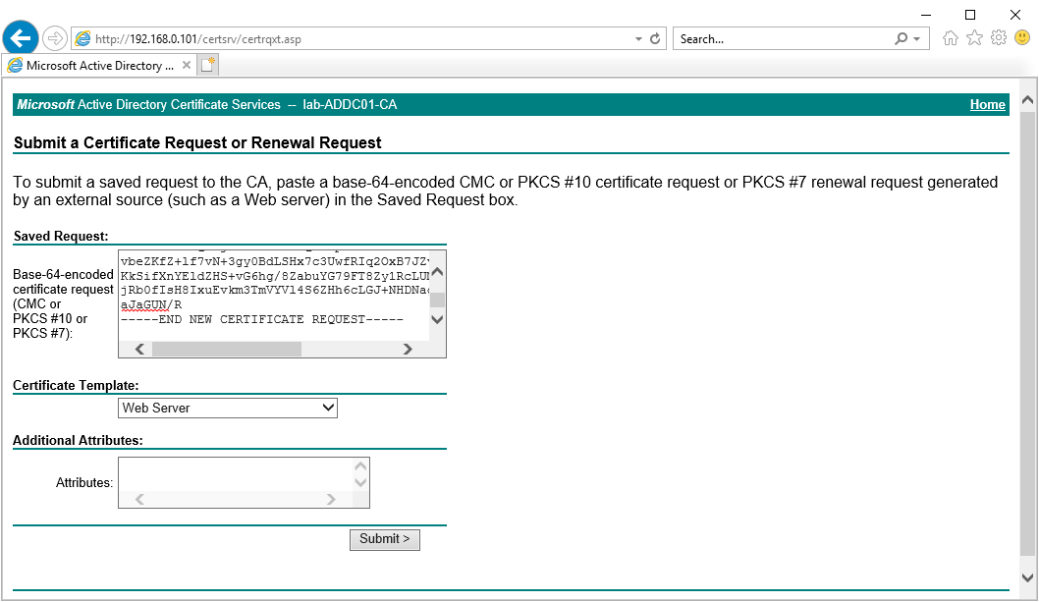Click inside the Saved Request text area
This screenshot has height=602, width=1039.
click(274, 296)
